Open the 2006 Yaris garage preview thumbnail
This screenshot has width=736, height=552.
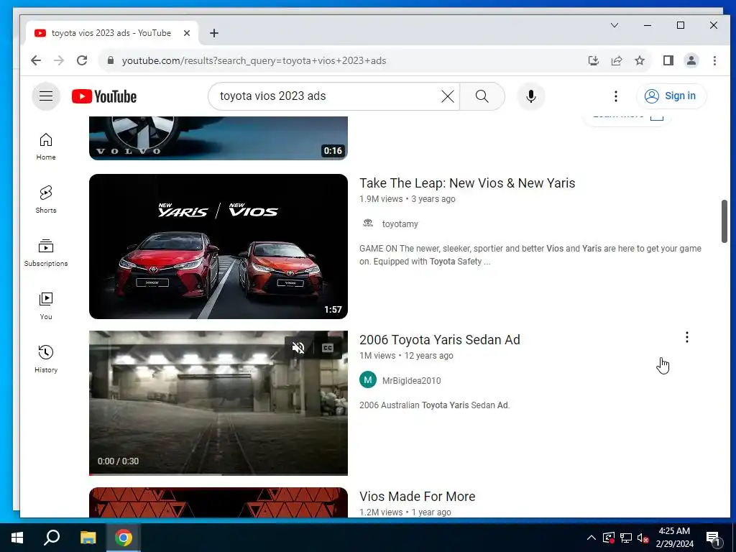(x=218, y=403)
